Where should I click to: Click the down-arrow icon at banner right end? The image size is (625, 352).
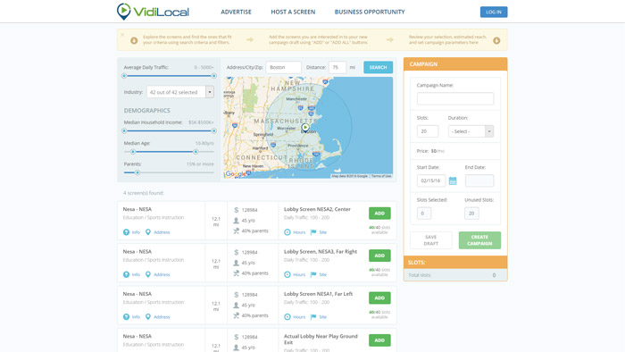pos(496,40)
